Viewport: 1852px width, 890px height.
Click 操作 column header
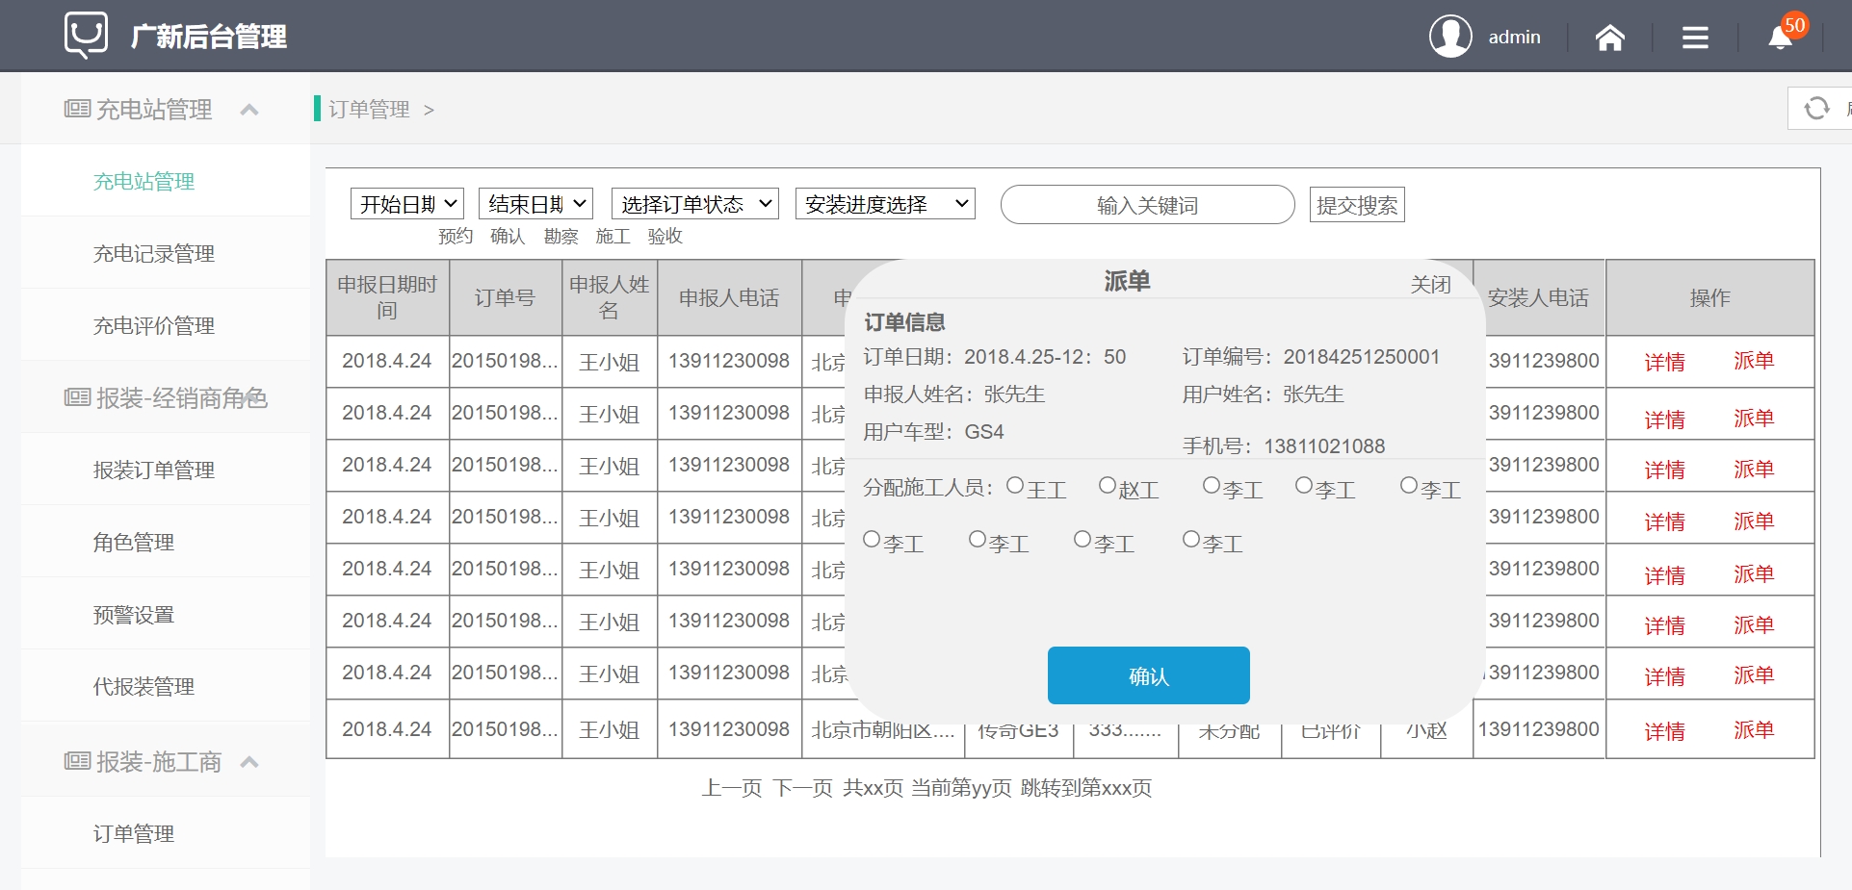coord(1709,298)
